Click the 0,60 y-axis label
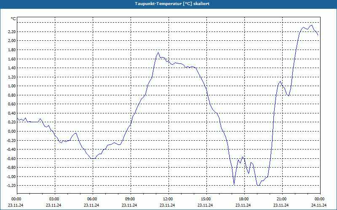This screenshot has width=337, height=210. pyautogui.click(x=12, y=104)
